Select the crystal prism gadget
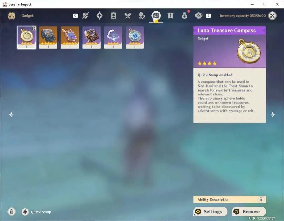This screenshot has height=221, width=284. coord(113,38)
